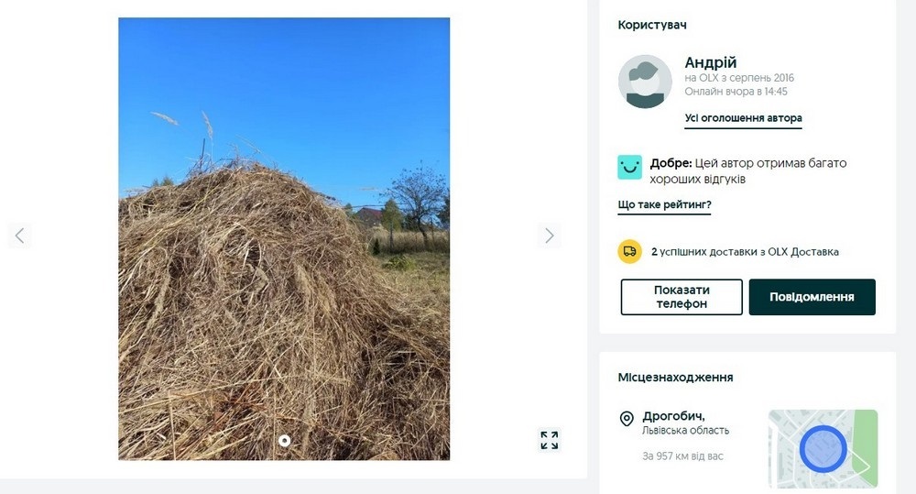Click the Дрогобич location text
This screenshot has height=494, width=916.
(673, 416)
